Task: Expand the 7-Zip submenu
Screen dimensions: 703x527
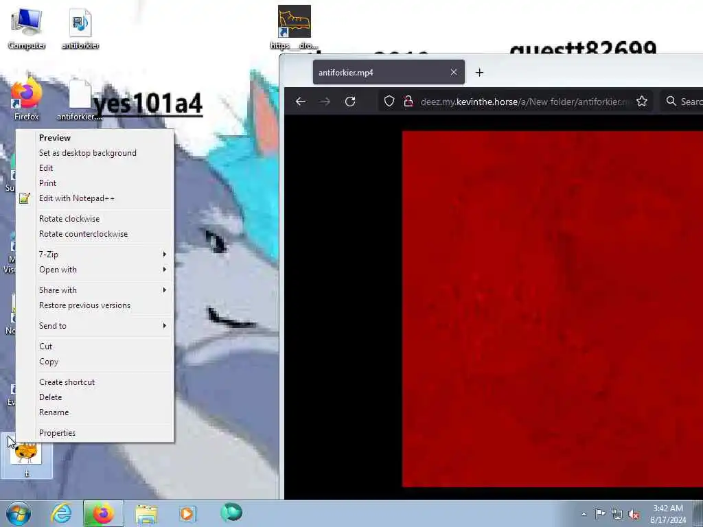Action: pos(95,255)
